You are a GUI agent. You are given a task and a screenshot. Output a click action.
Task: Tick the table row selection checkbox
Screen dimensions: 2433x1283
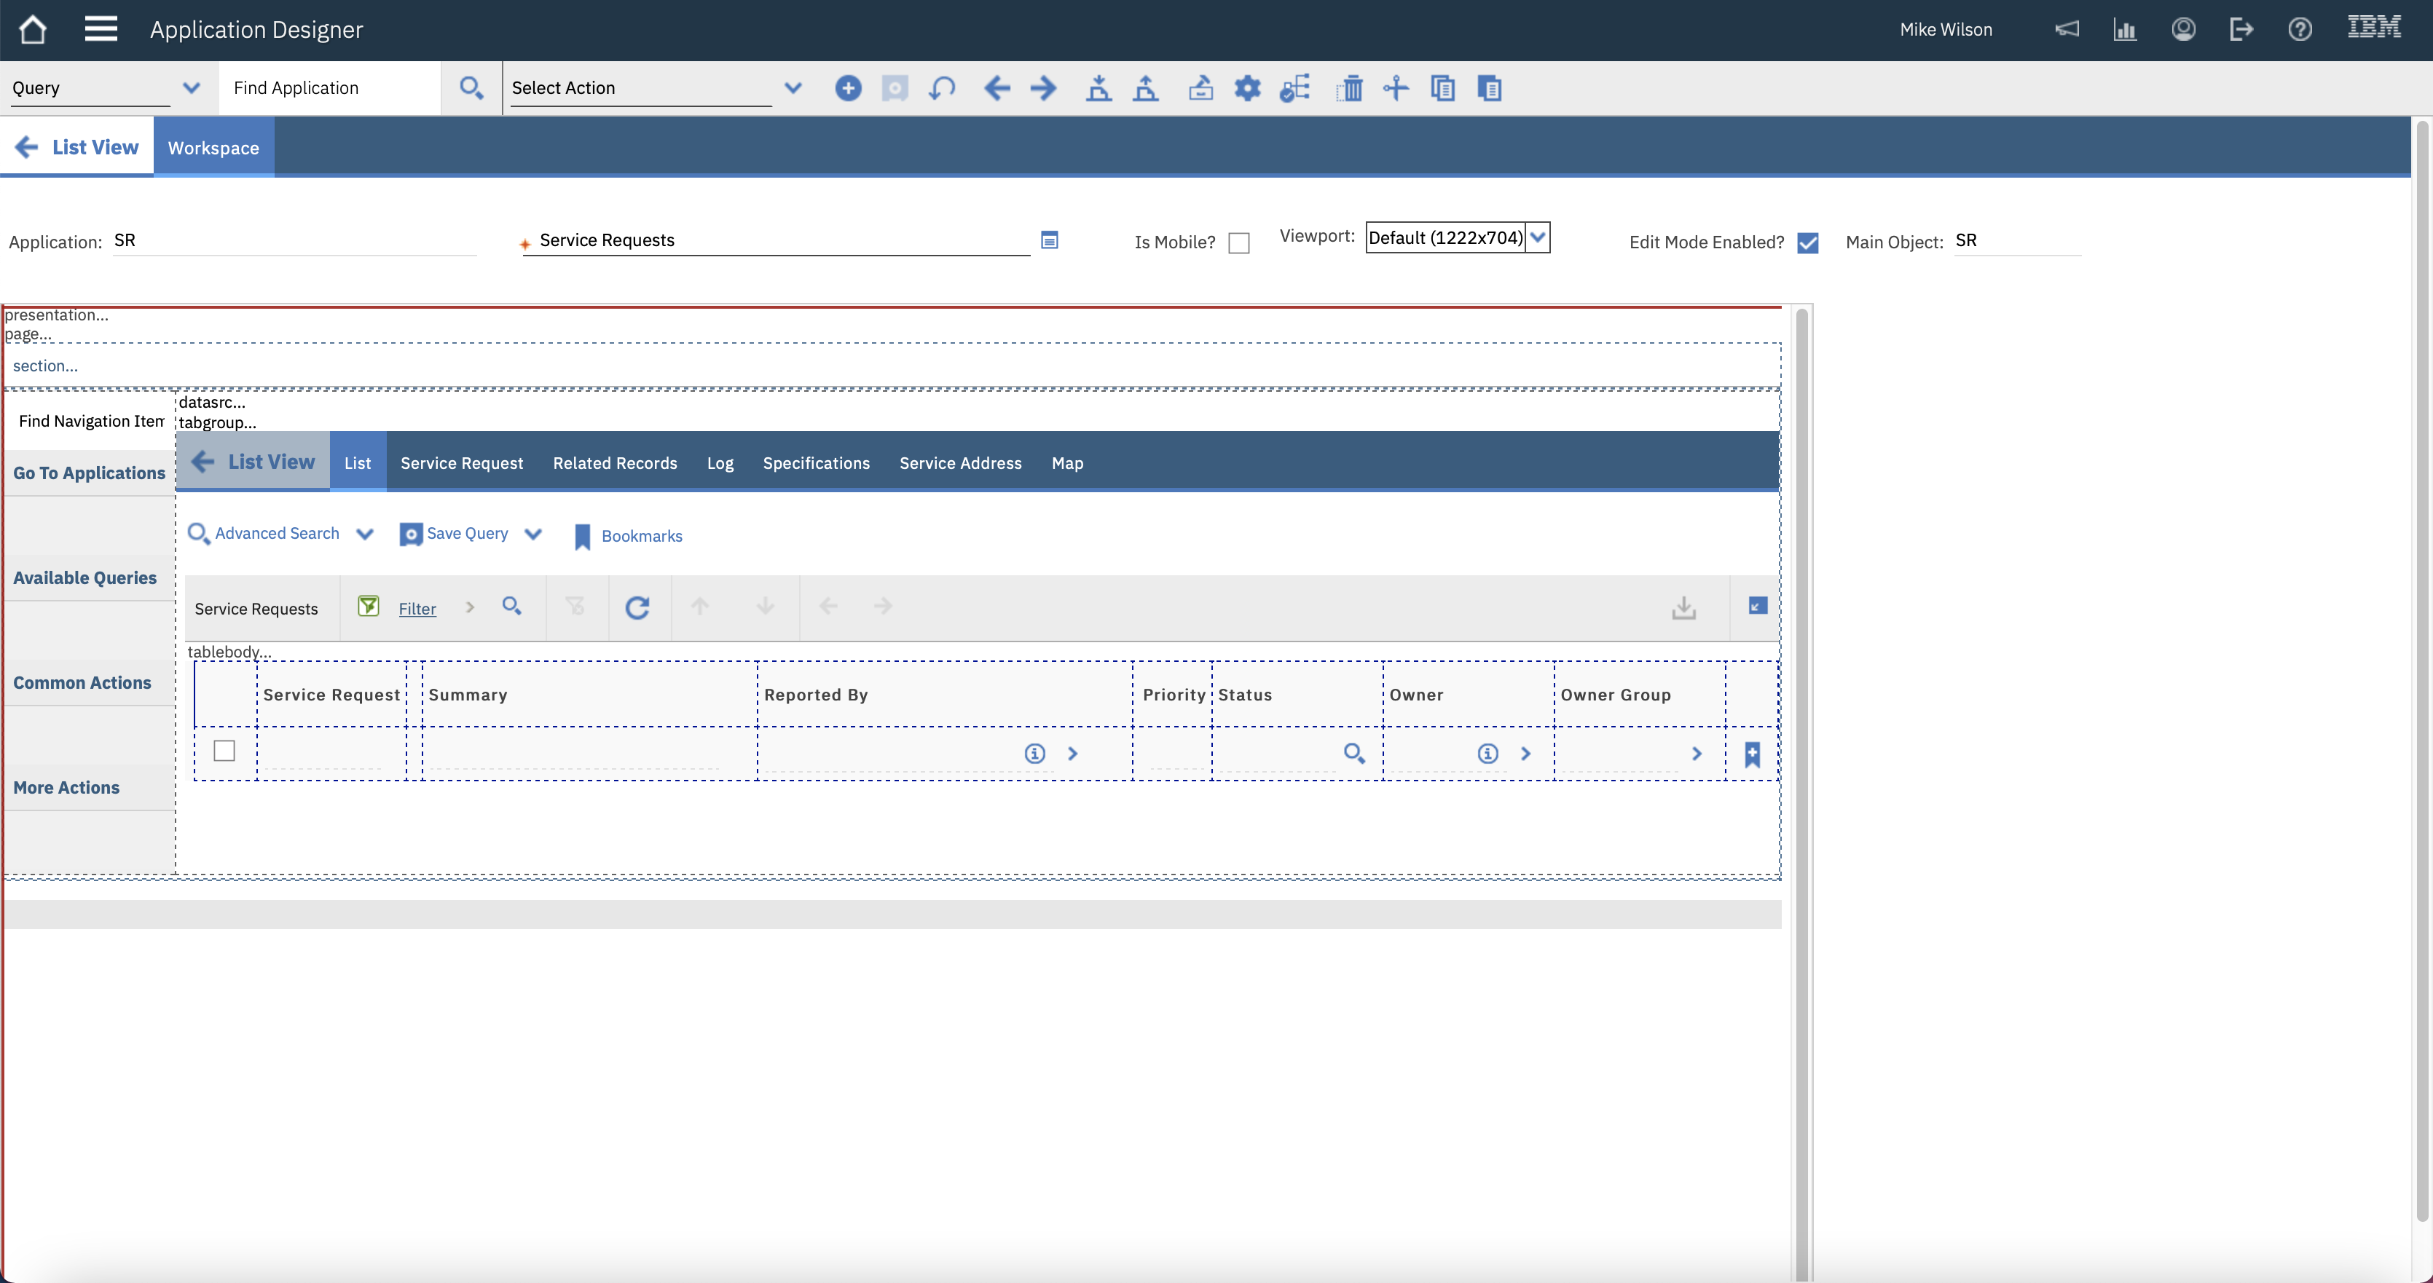224,751
